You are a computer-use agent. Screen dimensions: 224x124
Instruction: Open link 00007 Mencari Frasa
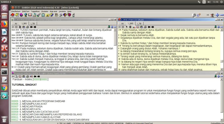(15, 106)
